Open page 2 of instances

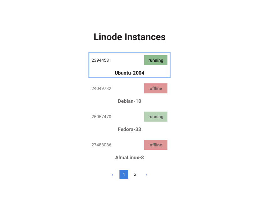click(135, 174)
